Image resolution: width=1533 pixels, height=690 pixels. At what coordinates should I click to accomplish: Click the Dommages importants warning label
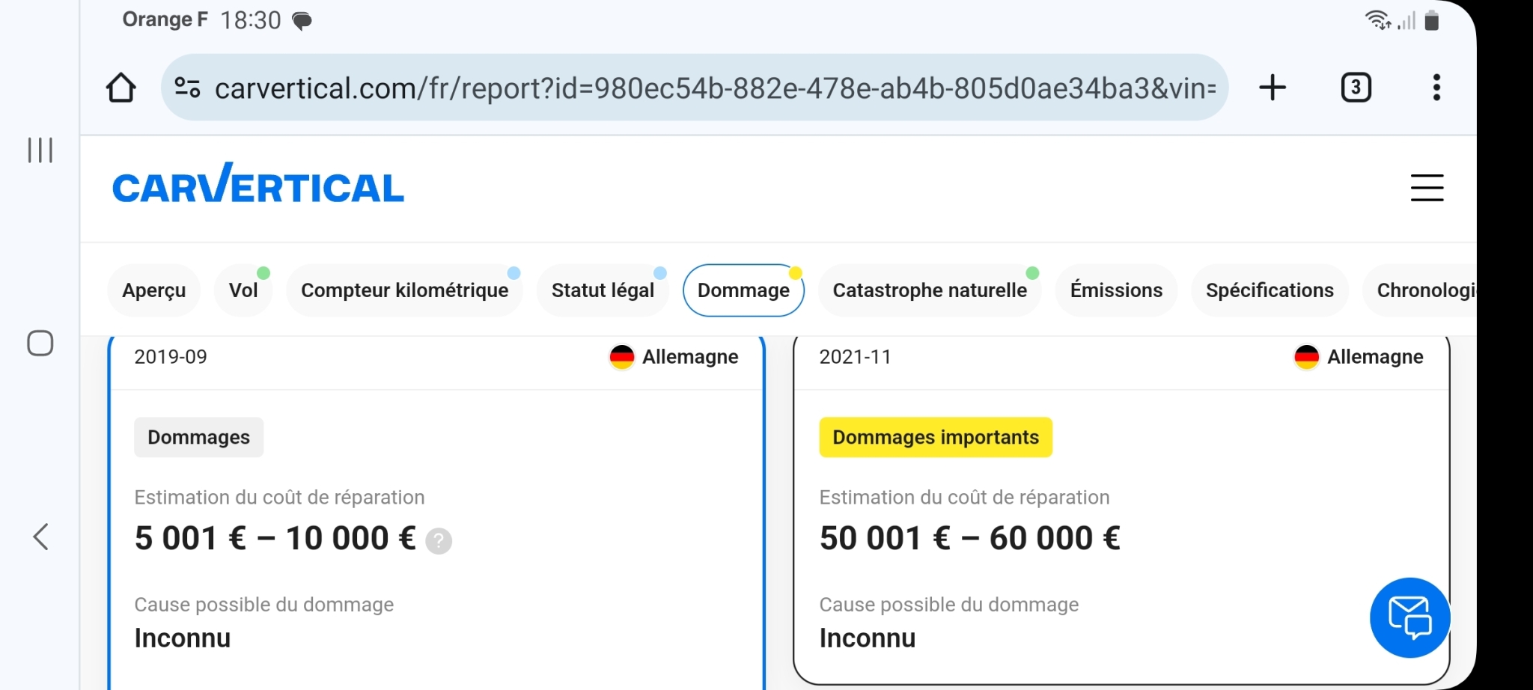935,437
